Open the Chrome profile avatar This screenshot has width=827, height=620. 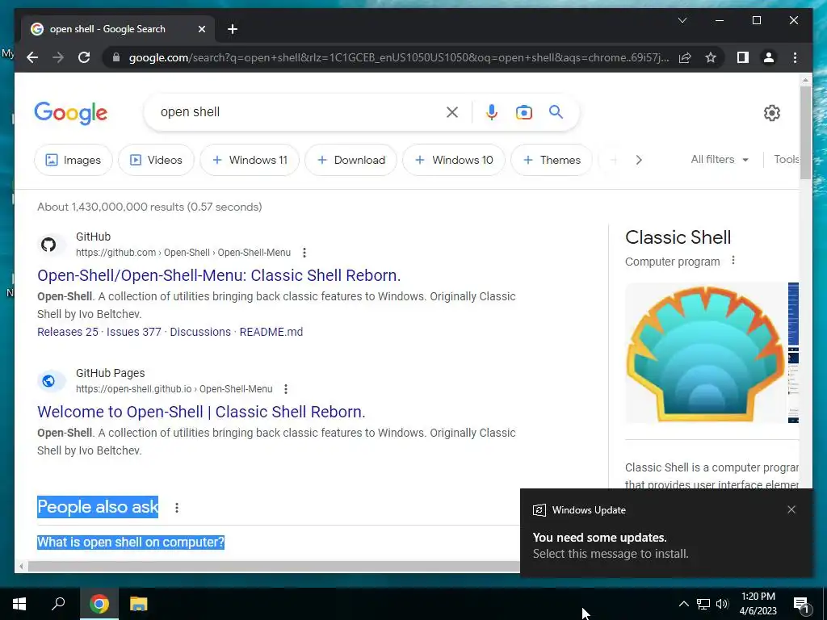point(769,57)
